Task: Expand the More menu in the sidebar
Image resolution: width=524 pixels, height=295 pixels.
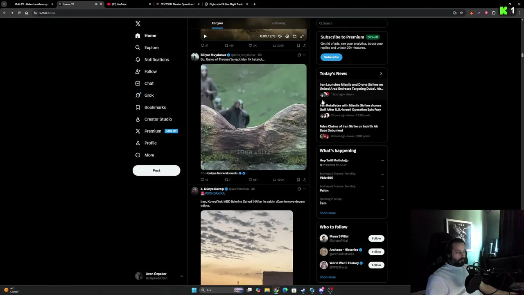Action: coord(145,155)
